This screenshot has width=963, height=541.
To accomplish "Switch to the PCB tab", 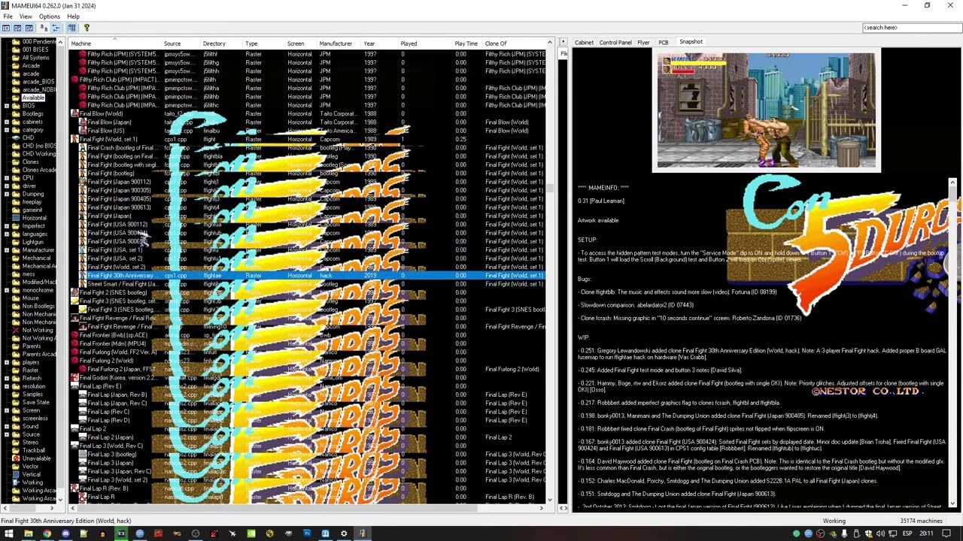I will (664, 43).
